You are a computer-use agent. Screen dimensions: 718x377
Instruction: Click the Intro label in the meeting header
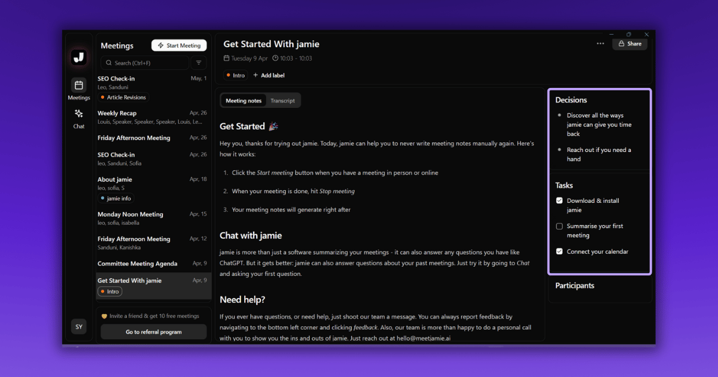click(x=235, y=75)
